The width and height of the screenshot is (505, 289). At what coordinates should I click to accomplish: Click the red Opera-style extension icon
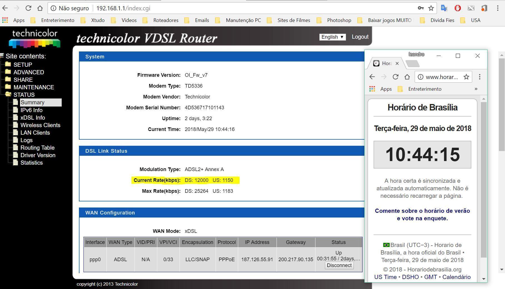click(x=457, y=8)
